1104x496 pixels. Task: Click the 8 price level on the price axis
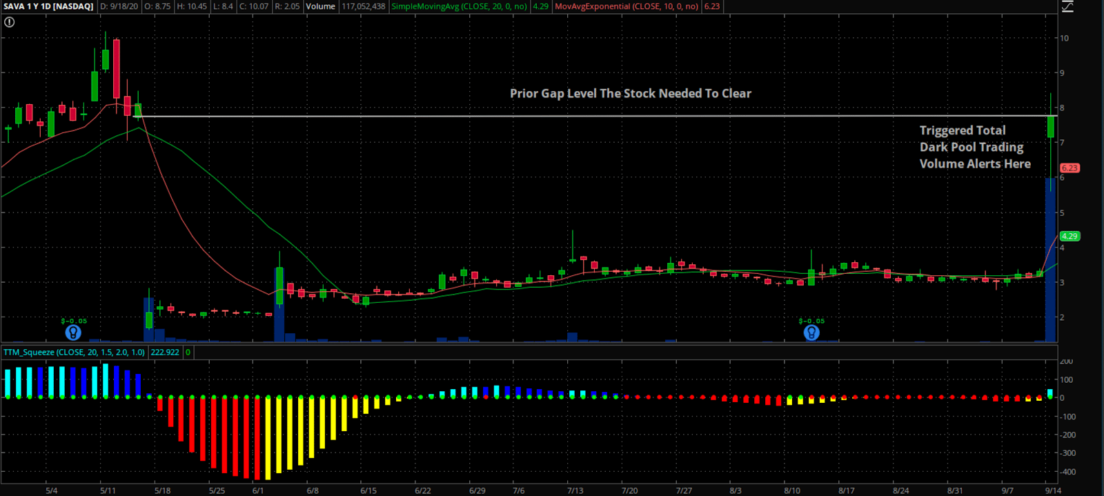click(x=1063, y=108)
